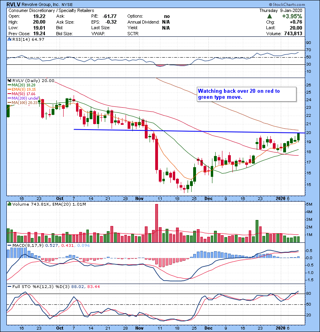The image size is (320, 332).
Task: Click the Ask Size label
Action: click(x=65, y=22)
